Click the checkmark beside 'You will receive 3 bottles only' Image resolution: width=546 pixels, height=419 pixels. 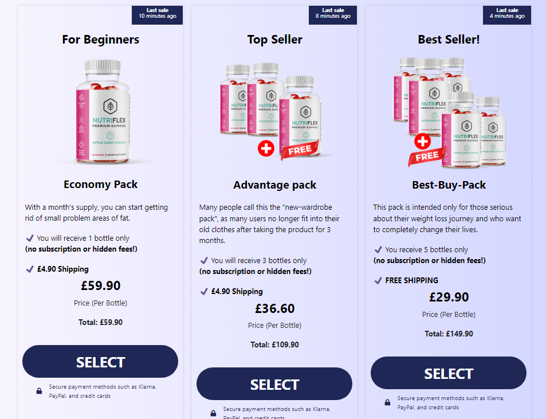[204, 261]
